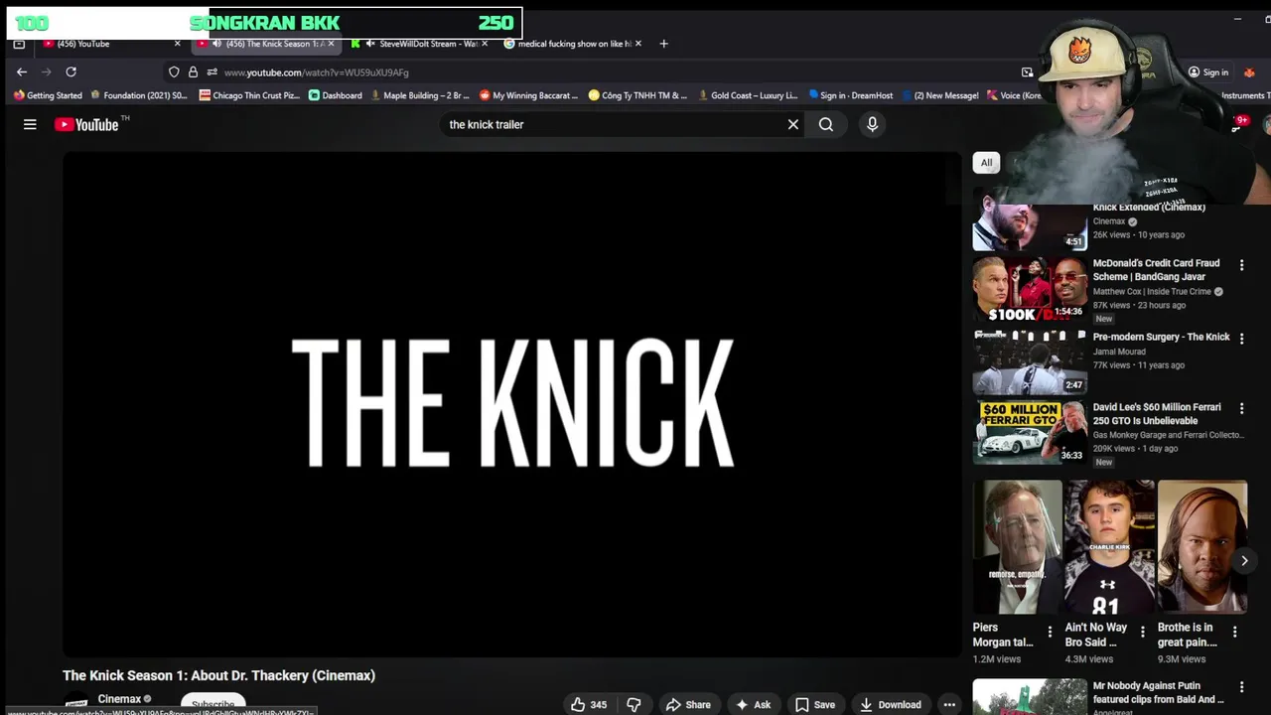Image resolution: width=1271 pixels, height=715 pixels.
Task: Open McDonald's Credit Card Fraud thumbnail
Action: pyautogui.click(x=1030, y=289)
